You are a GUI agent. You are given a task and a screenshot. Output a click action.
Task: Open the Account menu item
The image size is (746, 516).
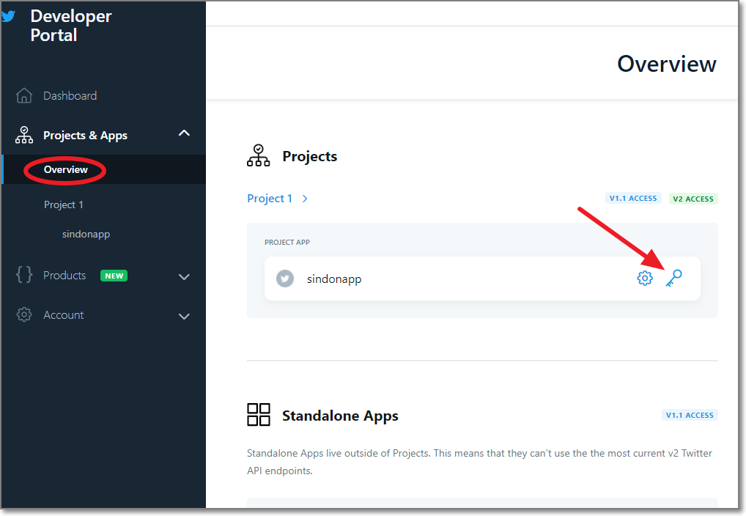64,314
